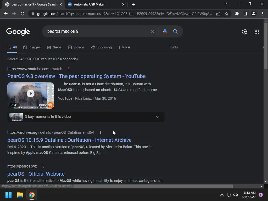The height and width of the screenshot is (201, 268).
Task: Click the https://www.youtube.com URL breadcrumb
Action: coord(35,69)
